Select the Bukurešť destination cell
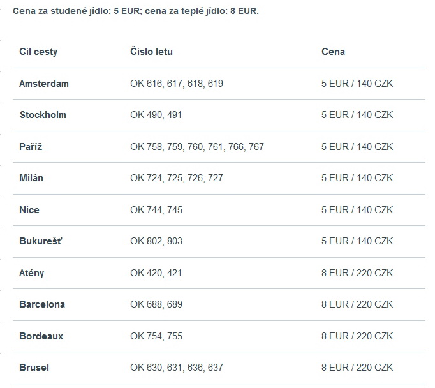Viewport: 435px width, 388px height. (41, 241)
